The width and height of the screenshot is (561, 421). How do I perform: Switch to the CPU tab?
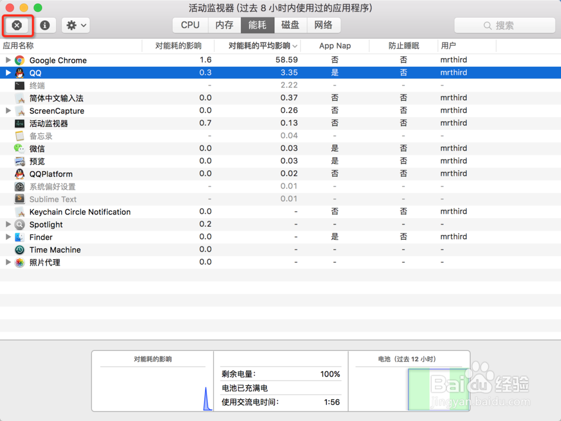(190, 25)
